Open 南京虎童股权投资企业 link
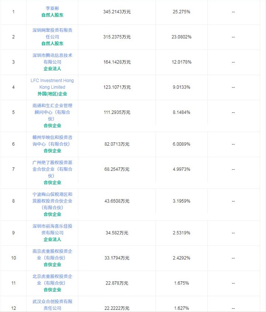The width and height of the screenshot is (266, 312). click(x=52, y=255)
